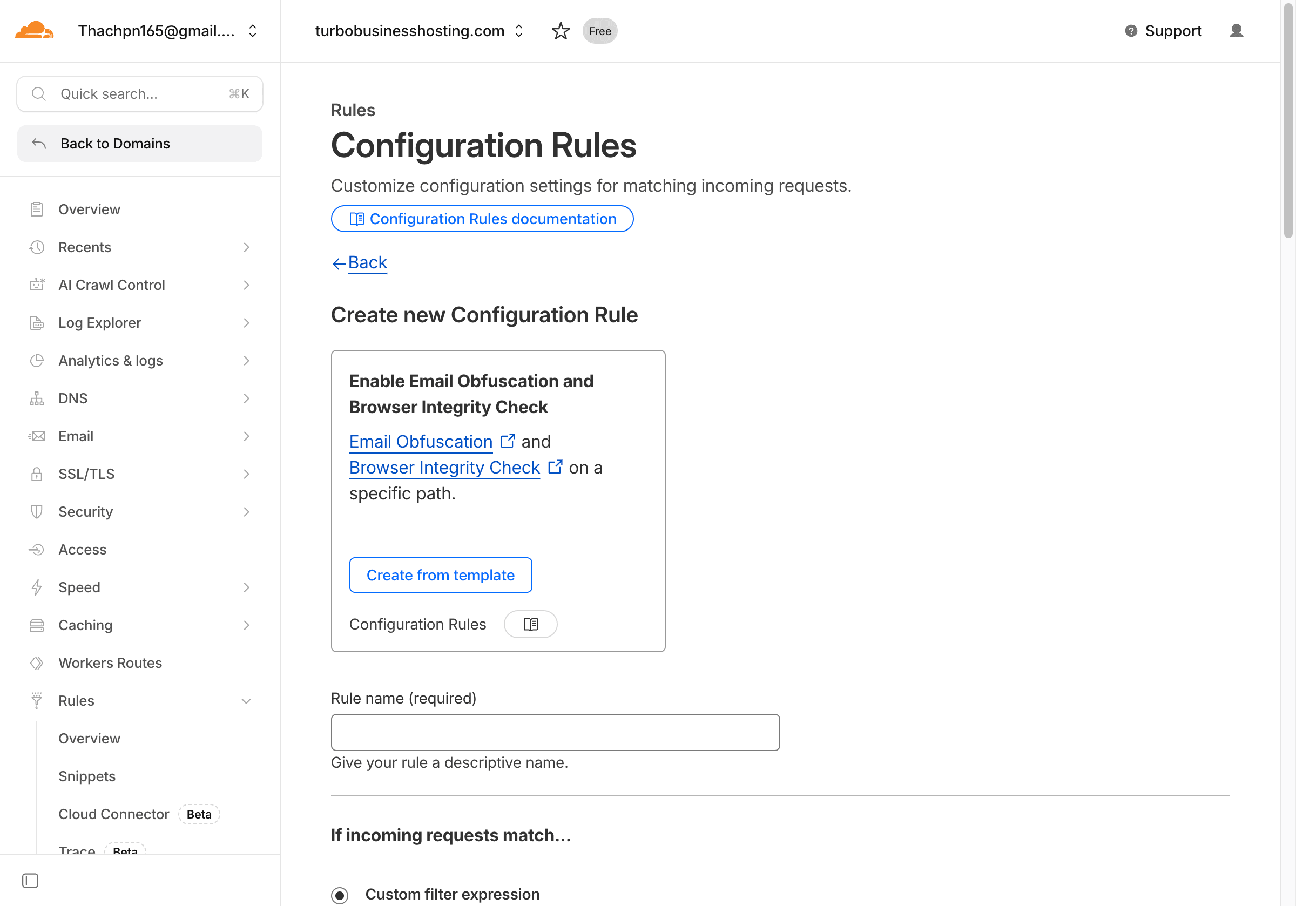The height and width of the screenshot is (906, 1296).
Task: Click the SSL/TLS lock icon
Action: coord(37,474)
